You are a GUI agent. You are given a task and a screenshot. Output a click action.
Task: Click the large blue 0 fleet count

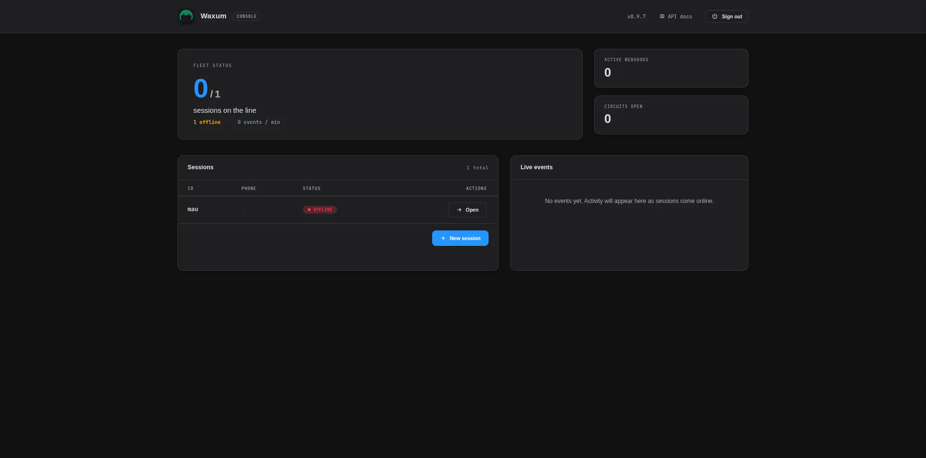point(201,89)
